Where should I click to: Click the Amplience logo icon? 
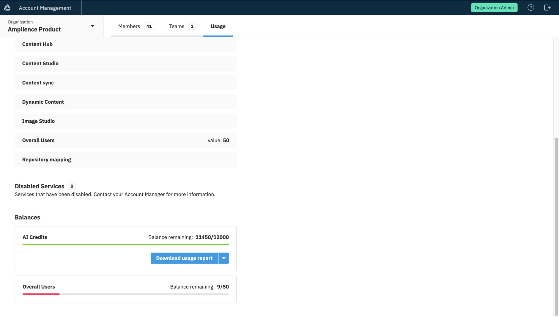[7, 8]
